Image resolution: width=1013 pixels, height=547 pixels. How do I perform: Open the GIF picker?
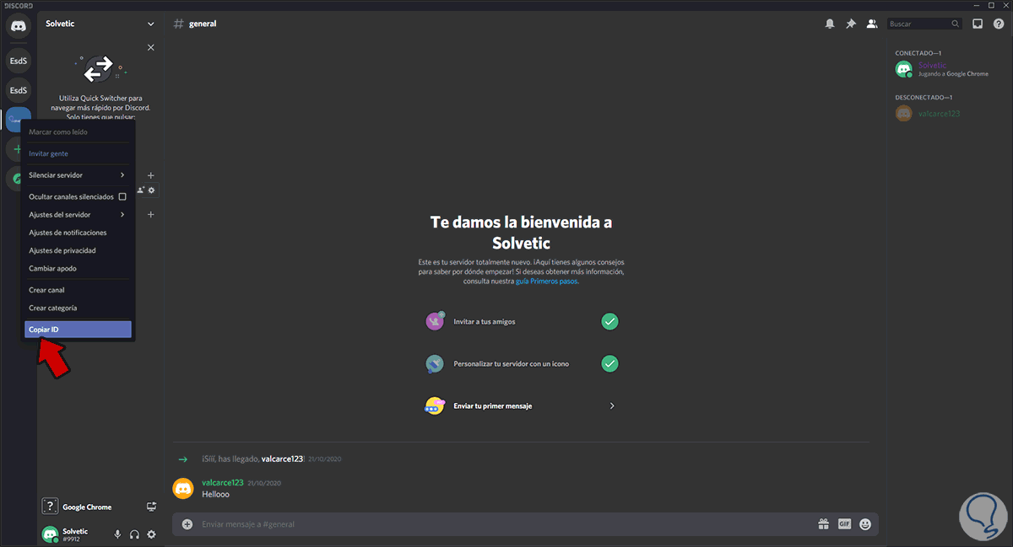(x=844, y=523)
